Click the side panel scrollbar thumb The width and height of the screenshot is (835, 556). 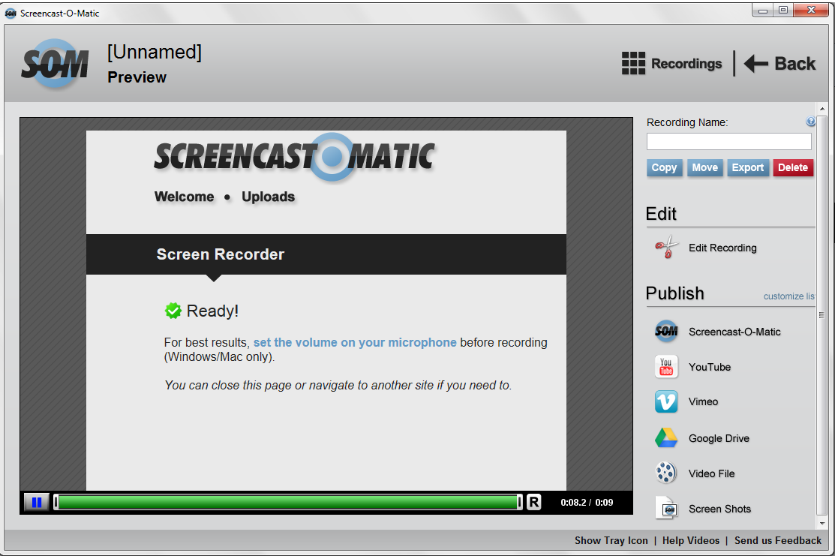click(x=822, y=315)
